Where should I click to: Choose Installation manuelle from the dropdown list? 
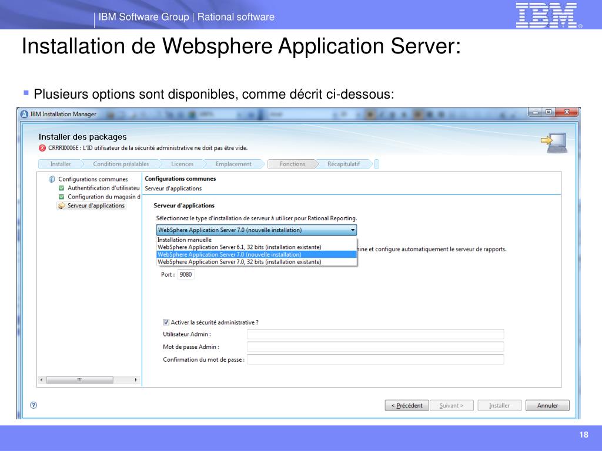point(256,240)
